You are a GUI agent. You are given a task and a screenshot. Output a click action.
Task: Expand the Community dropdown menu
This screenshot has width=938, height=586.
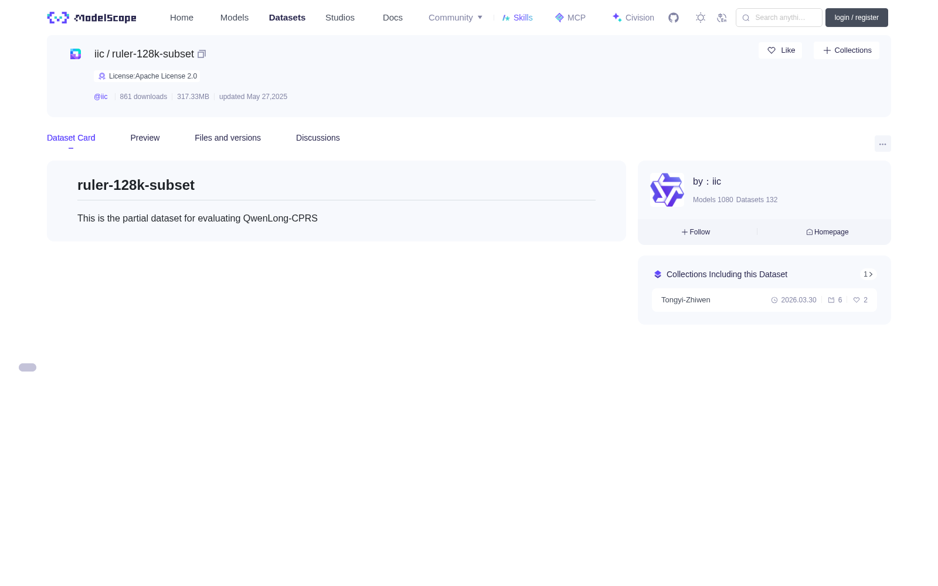coord(456,18)
